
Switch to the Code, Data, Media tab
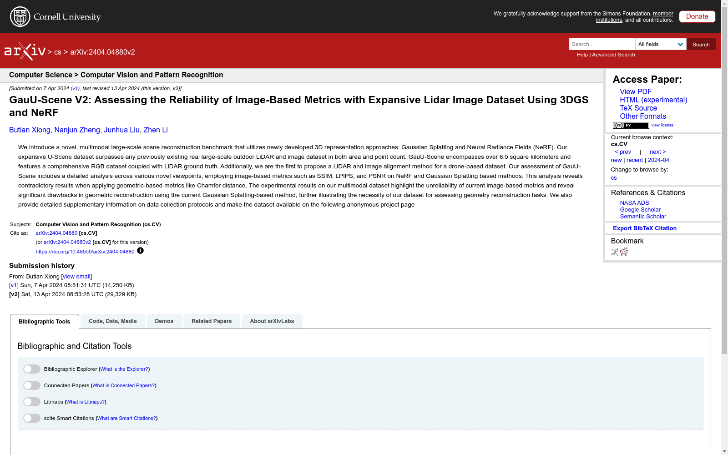click(113, 321)
